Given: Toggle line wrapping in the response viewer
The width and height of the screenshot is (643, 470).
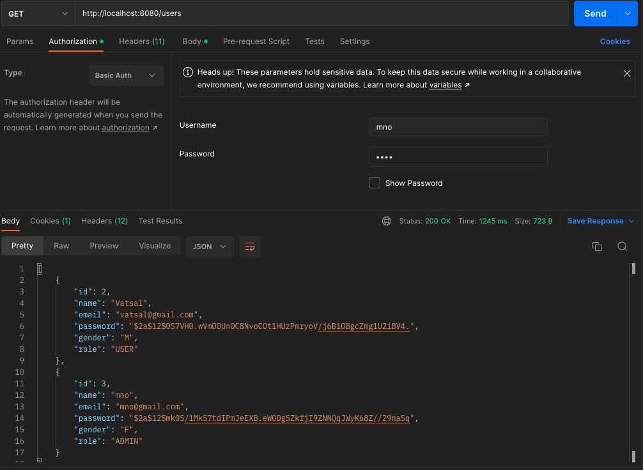Looking at the screenshot, I should 249,246.
